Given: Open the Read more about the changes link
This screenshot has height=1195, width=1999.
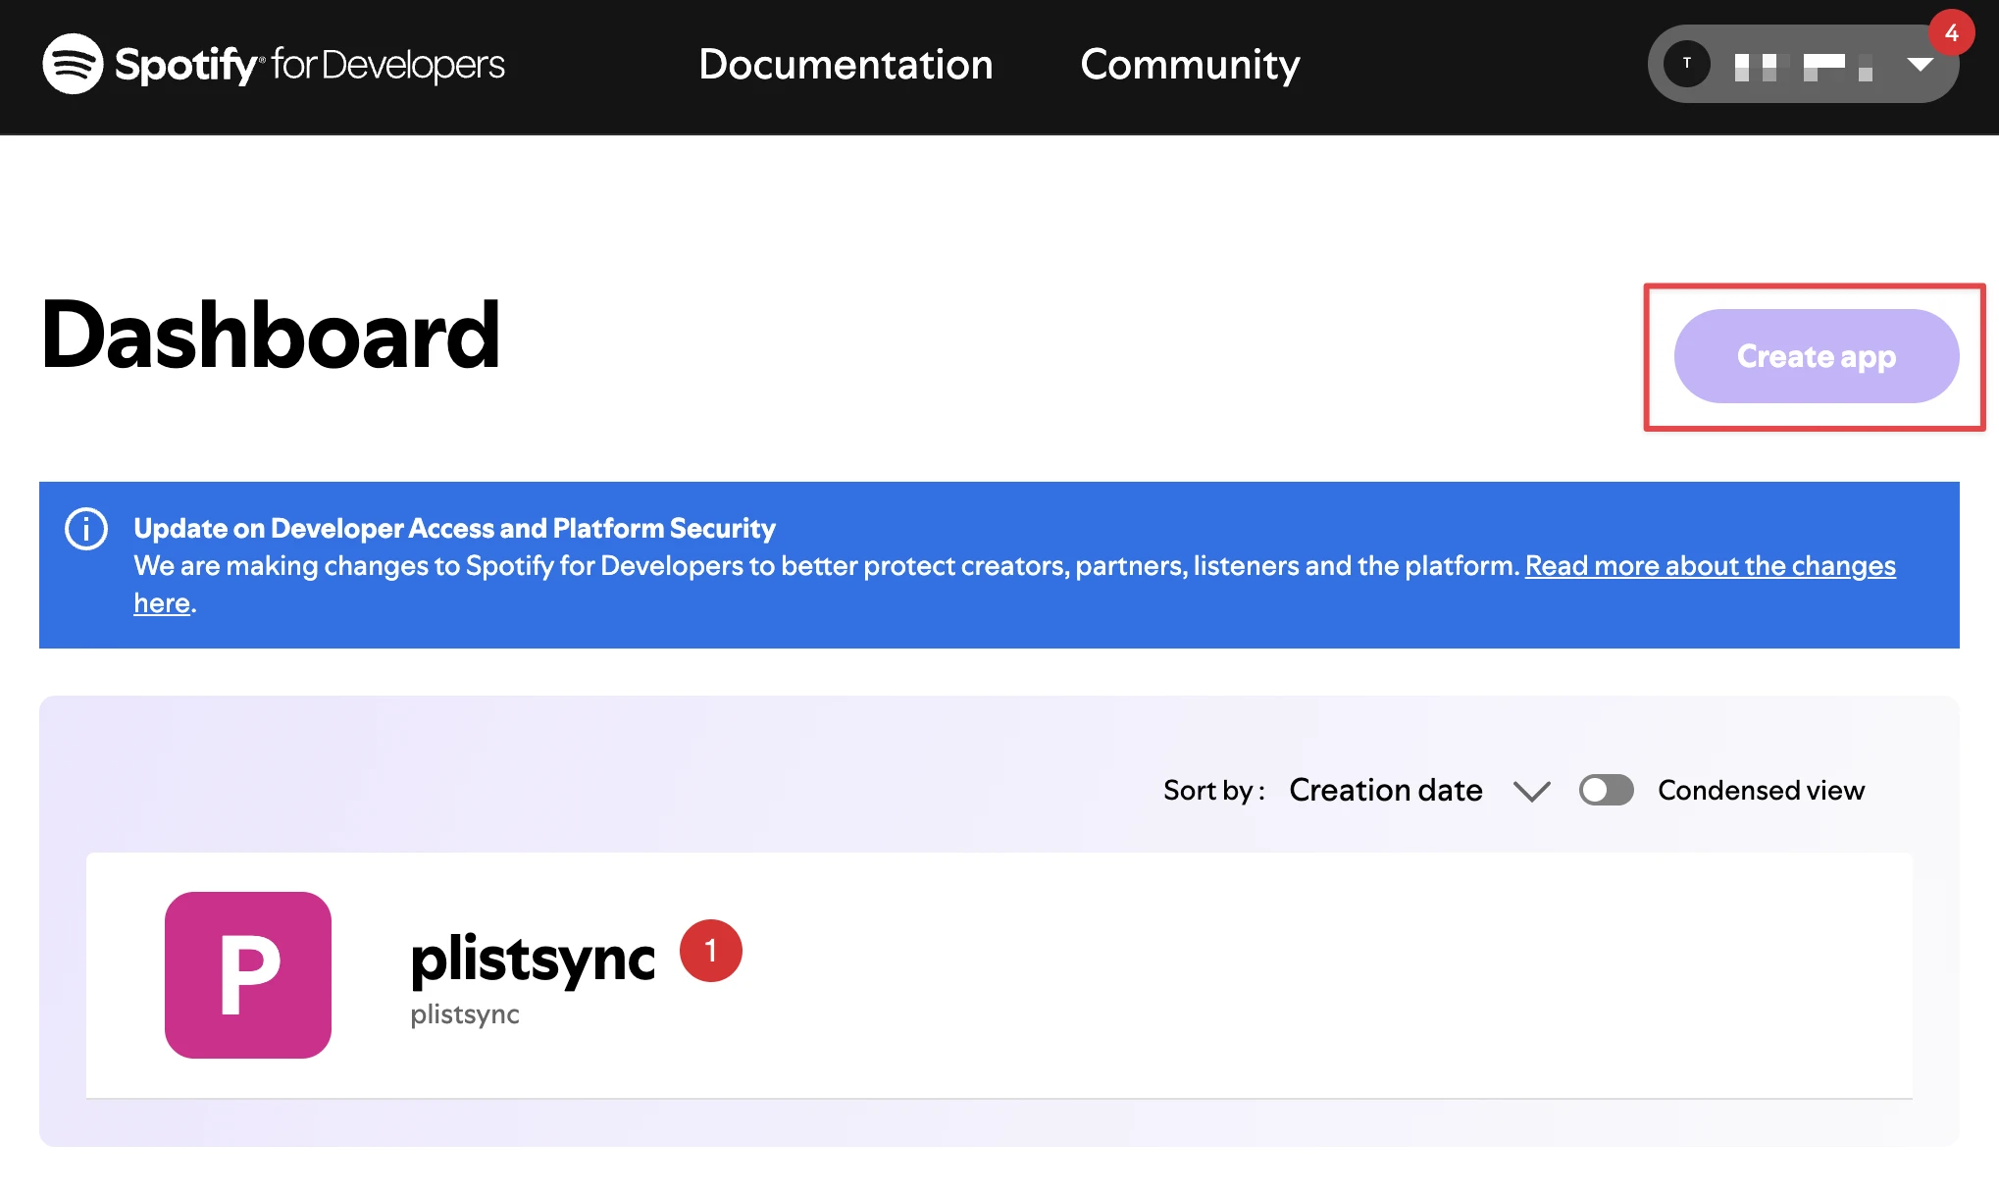Looking at the screenshot, I should click(x=1710, y=566).
